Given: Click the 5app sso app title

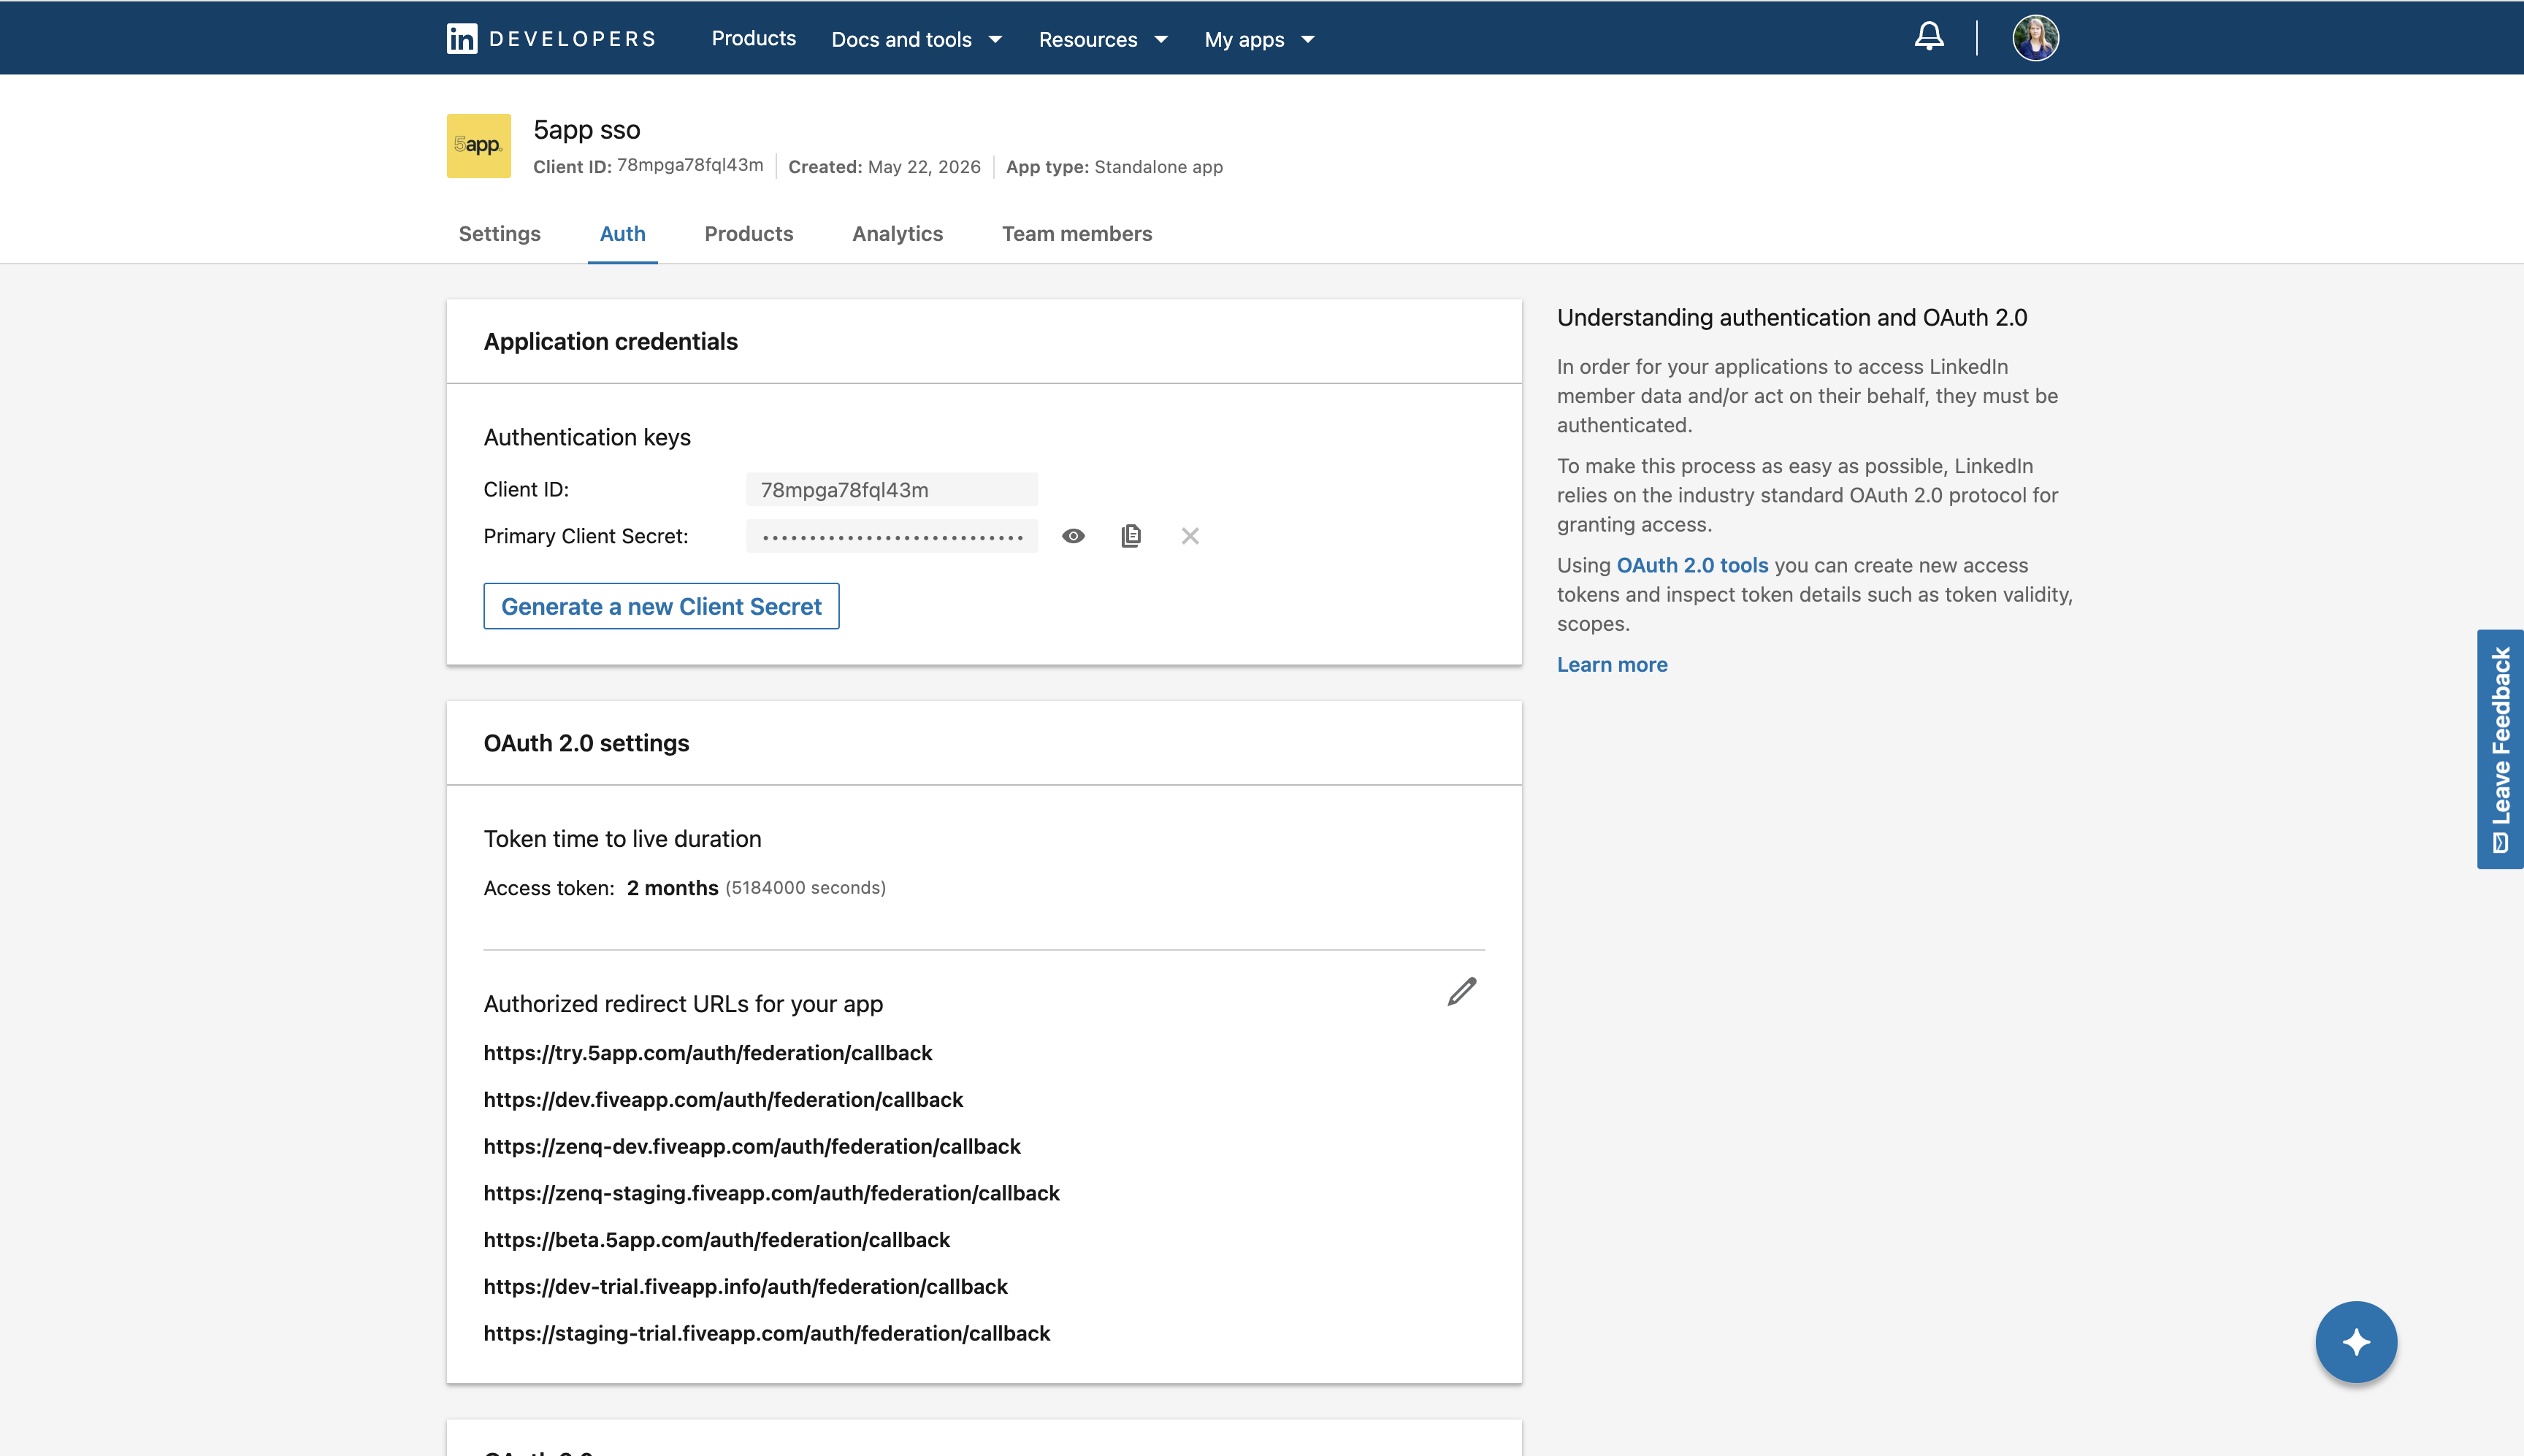Looking at the screenshot, I should click(x=587, y=130).
